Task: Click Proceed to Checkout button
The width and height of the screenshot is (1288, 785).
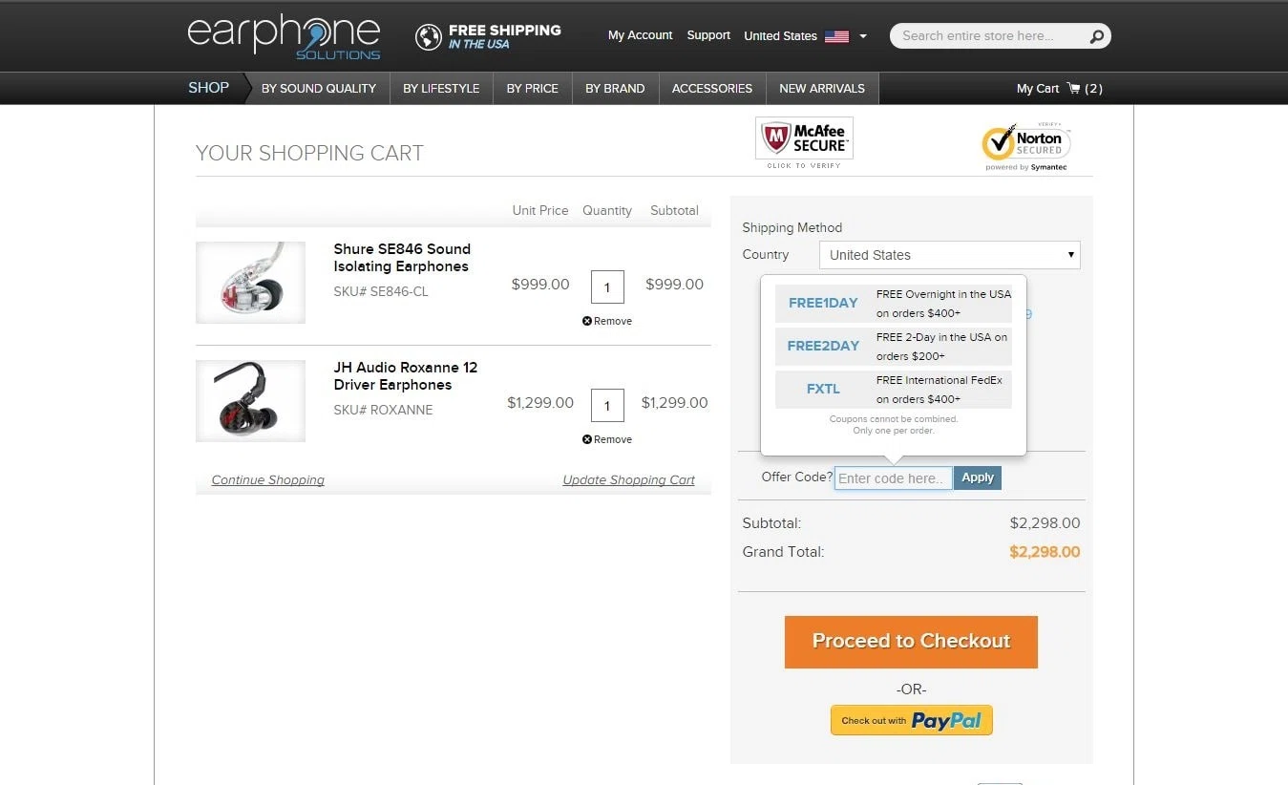Action: pyautogui.click(x=911, y=642)
